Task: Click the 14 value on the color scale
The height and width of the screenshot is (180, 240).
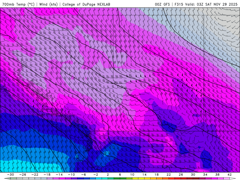Action: click(x=144, y=175)
